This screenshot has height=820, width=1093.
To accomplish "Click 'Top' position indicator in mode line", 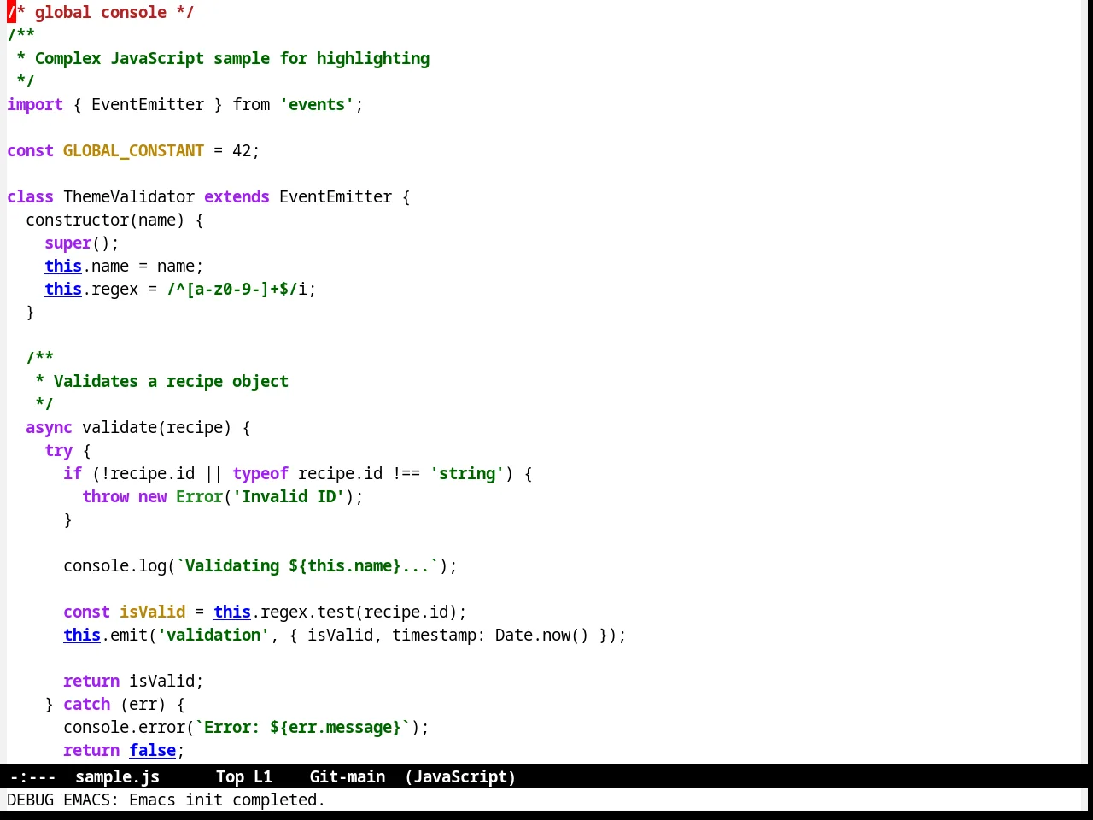I will click(230, 776).
